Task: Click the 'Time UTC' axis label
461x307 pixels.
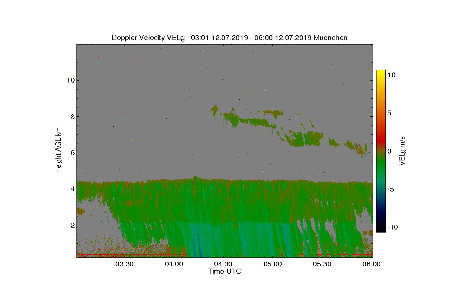Action: (x=224, y=271)
